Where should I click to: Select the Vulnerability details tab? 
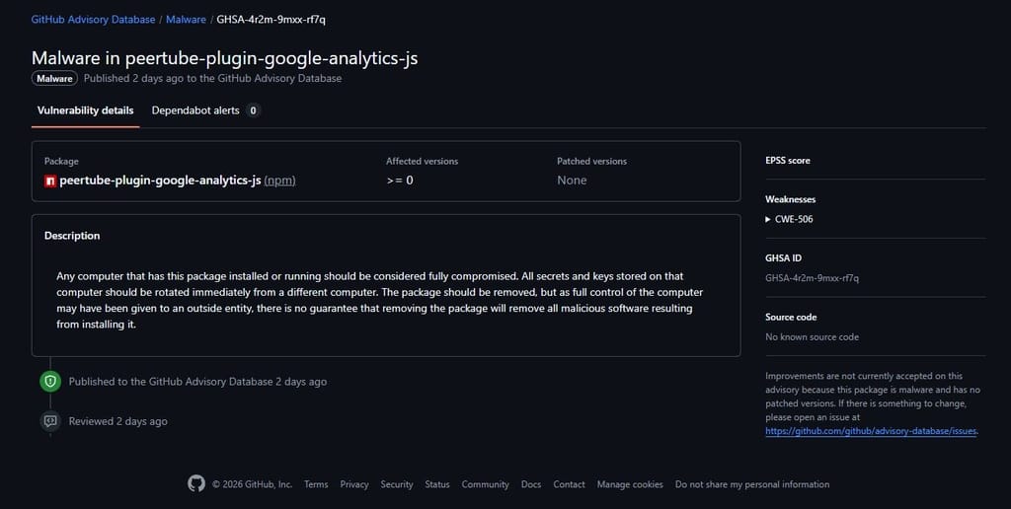85,110
